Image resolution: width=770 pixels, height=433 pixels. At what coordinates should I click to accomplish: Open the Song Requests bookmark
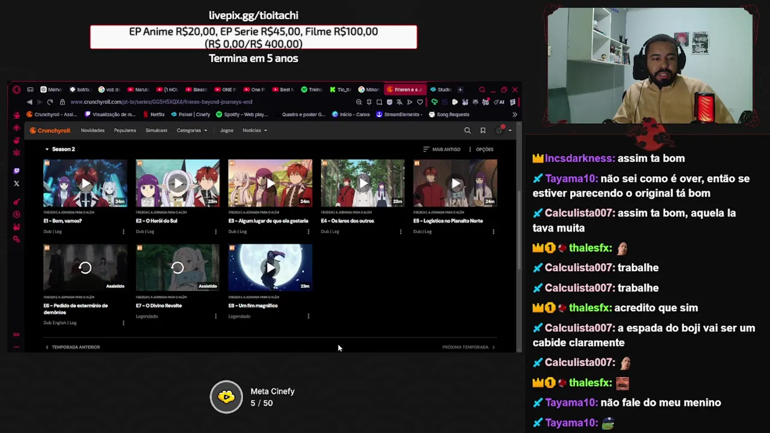click(449, 114)
